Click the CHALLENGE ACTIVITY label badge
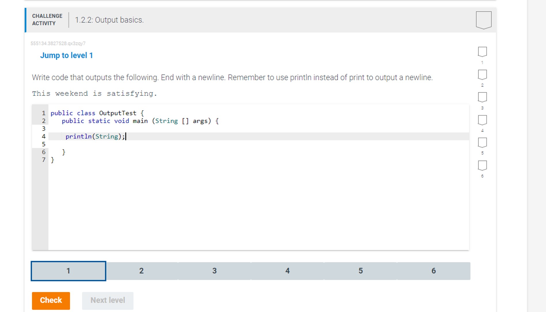The height and width of the screenshot is (312, 546). pos(47,20)
